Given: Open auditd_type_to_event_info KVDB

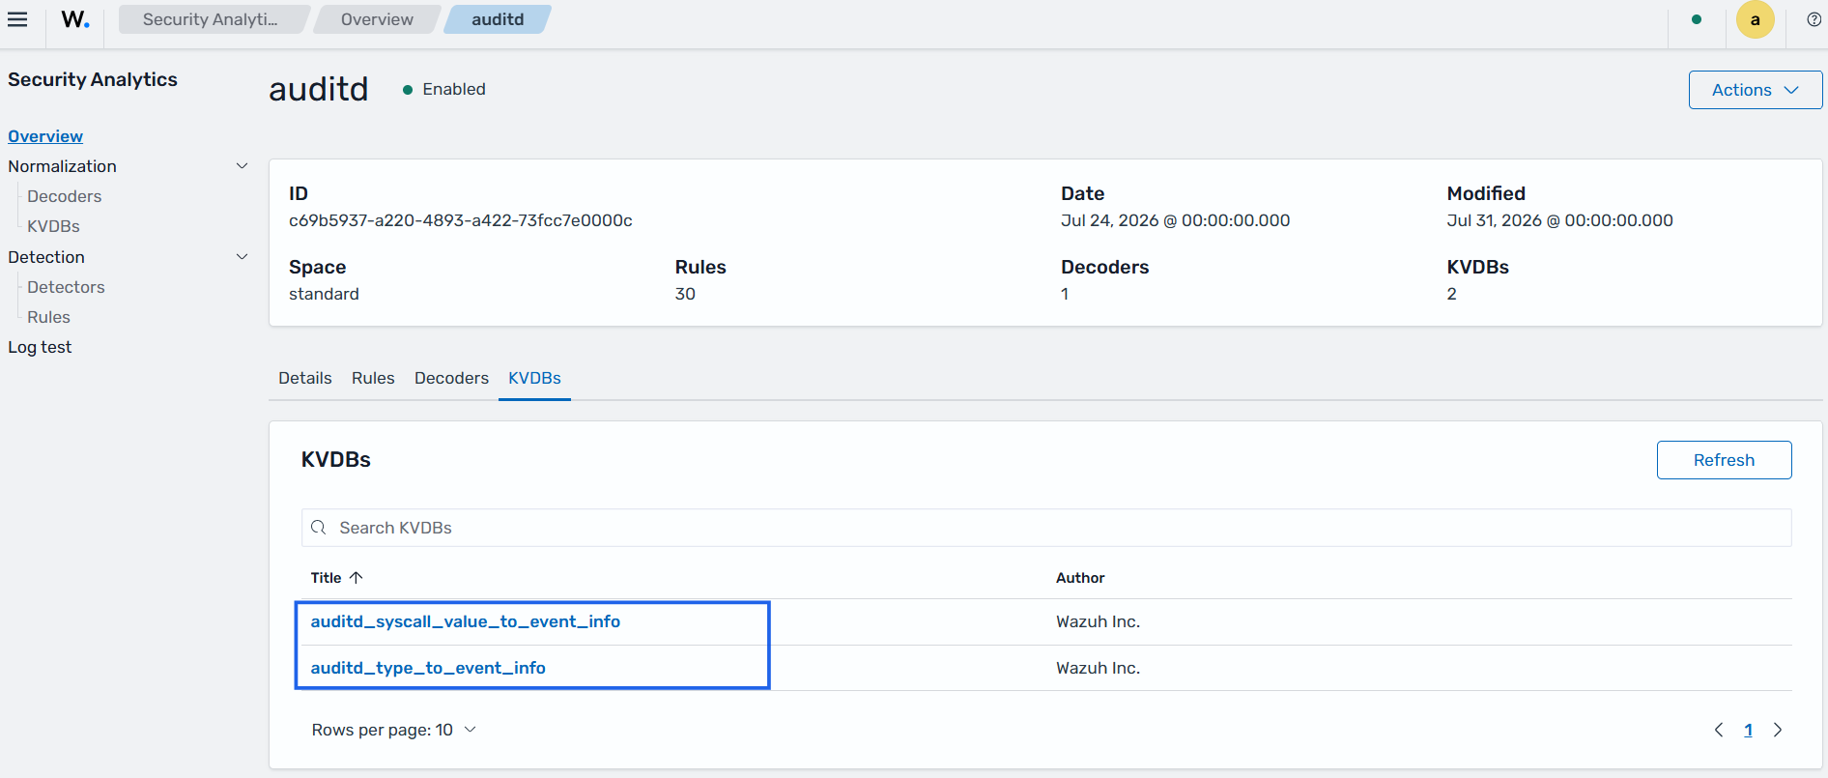Looking at the screenshot, I should point(428,668).
